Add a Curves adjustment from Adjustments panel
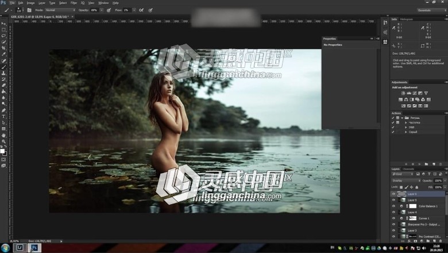Viewport: 448px width, 253px height. coord(415,93)
